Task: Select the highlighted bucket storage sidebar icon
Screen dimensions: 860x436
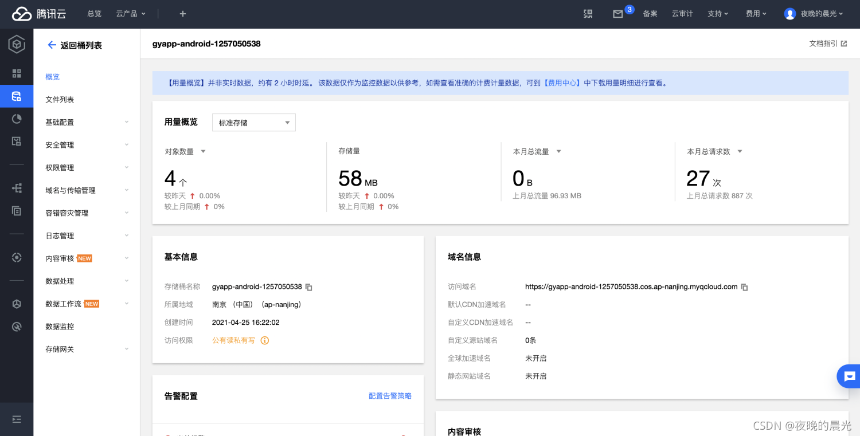Action: pos(17,96)
